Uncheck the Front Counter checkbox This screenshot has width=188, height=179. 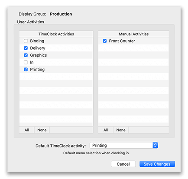pyautogui.click(x=105, y=41)
